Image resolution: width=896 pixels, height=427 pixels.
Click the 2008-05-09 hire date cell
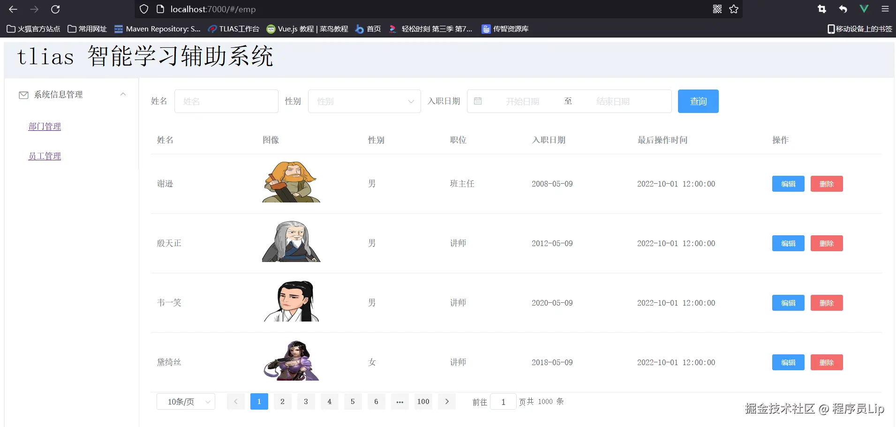pos(552,184)
